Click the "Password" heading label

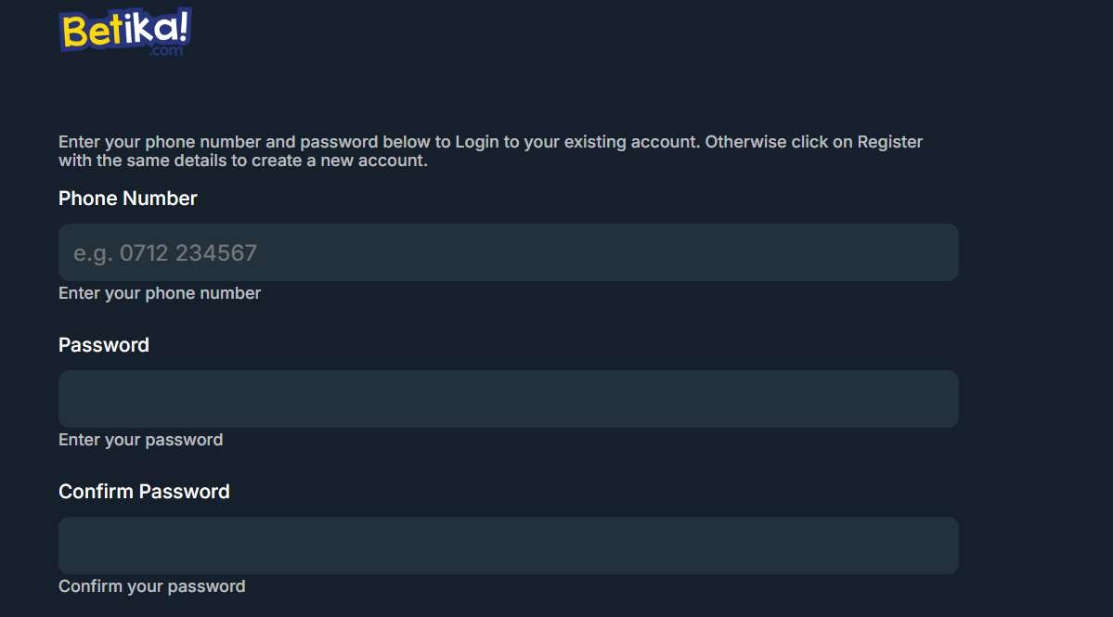tap(103, 345)
